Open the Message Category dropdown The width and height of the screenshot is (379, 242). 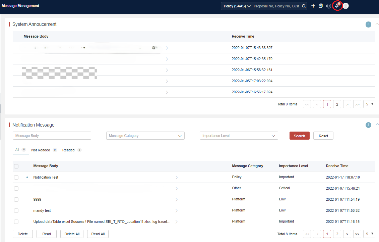(x=145, y=136)
